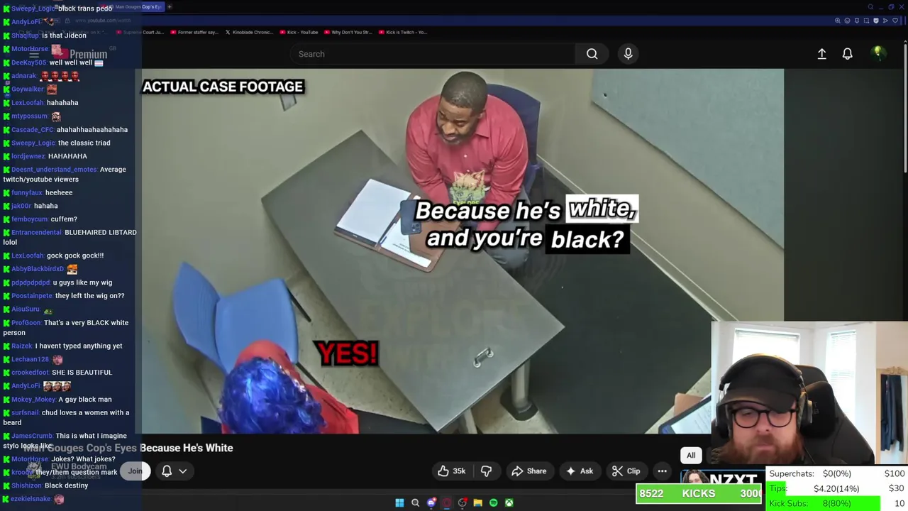This screenshot has width=908, height=511.
Task: Click chat message 'Black destiny' by Shishizon
Action: click(x=66, y=486)
